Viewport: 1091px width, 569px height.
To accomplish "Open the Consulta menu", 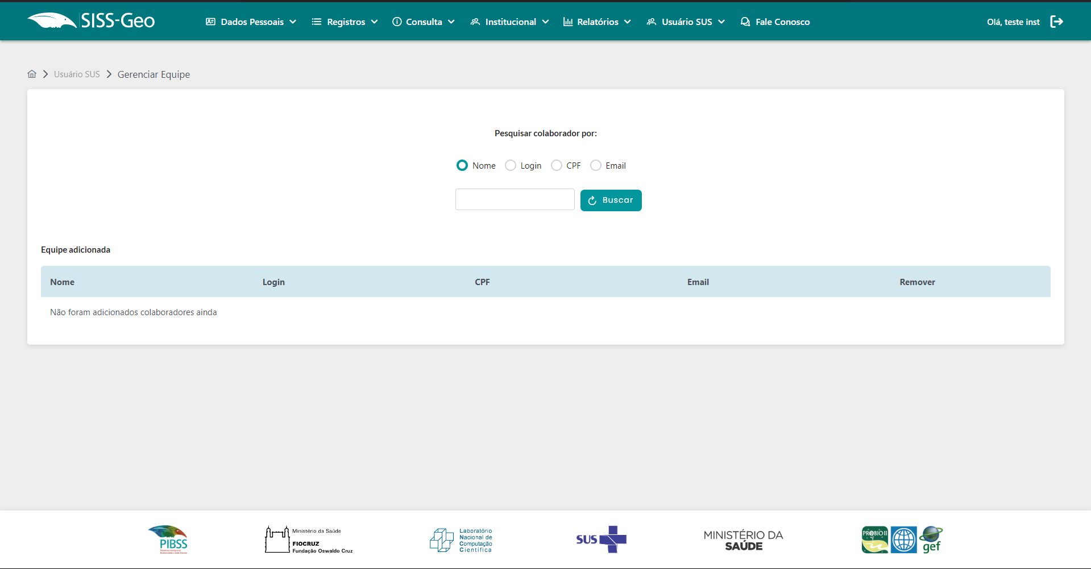I will [424, 22].
